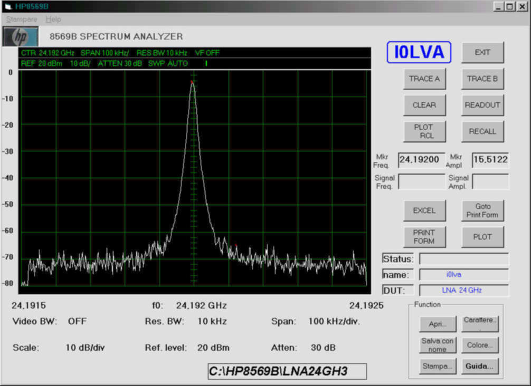Click the HP8569B title bar app icon
The width and height of the screenshot is (531, 386).
tap(8, 6)
